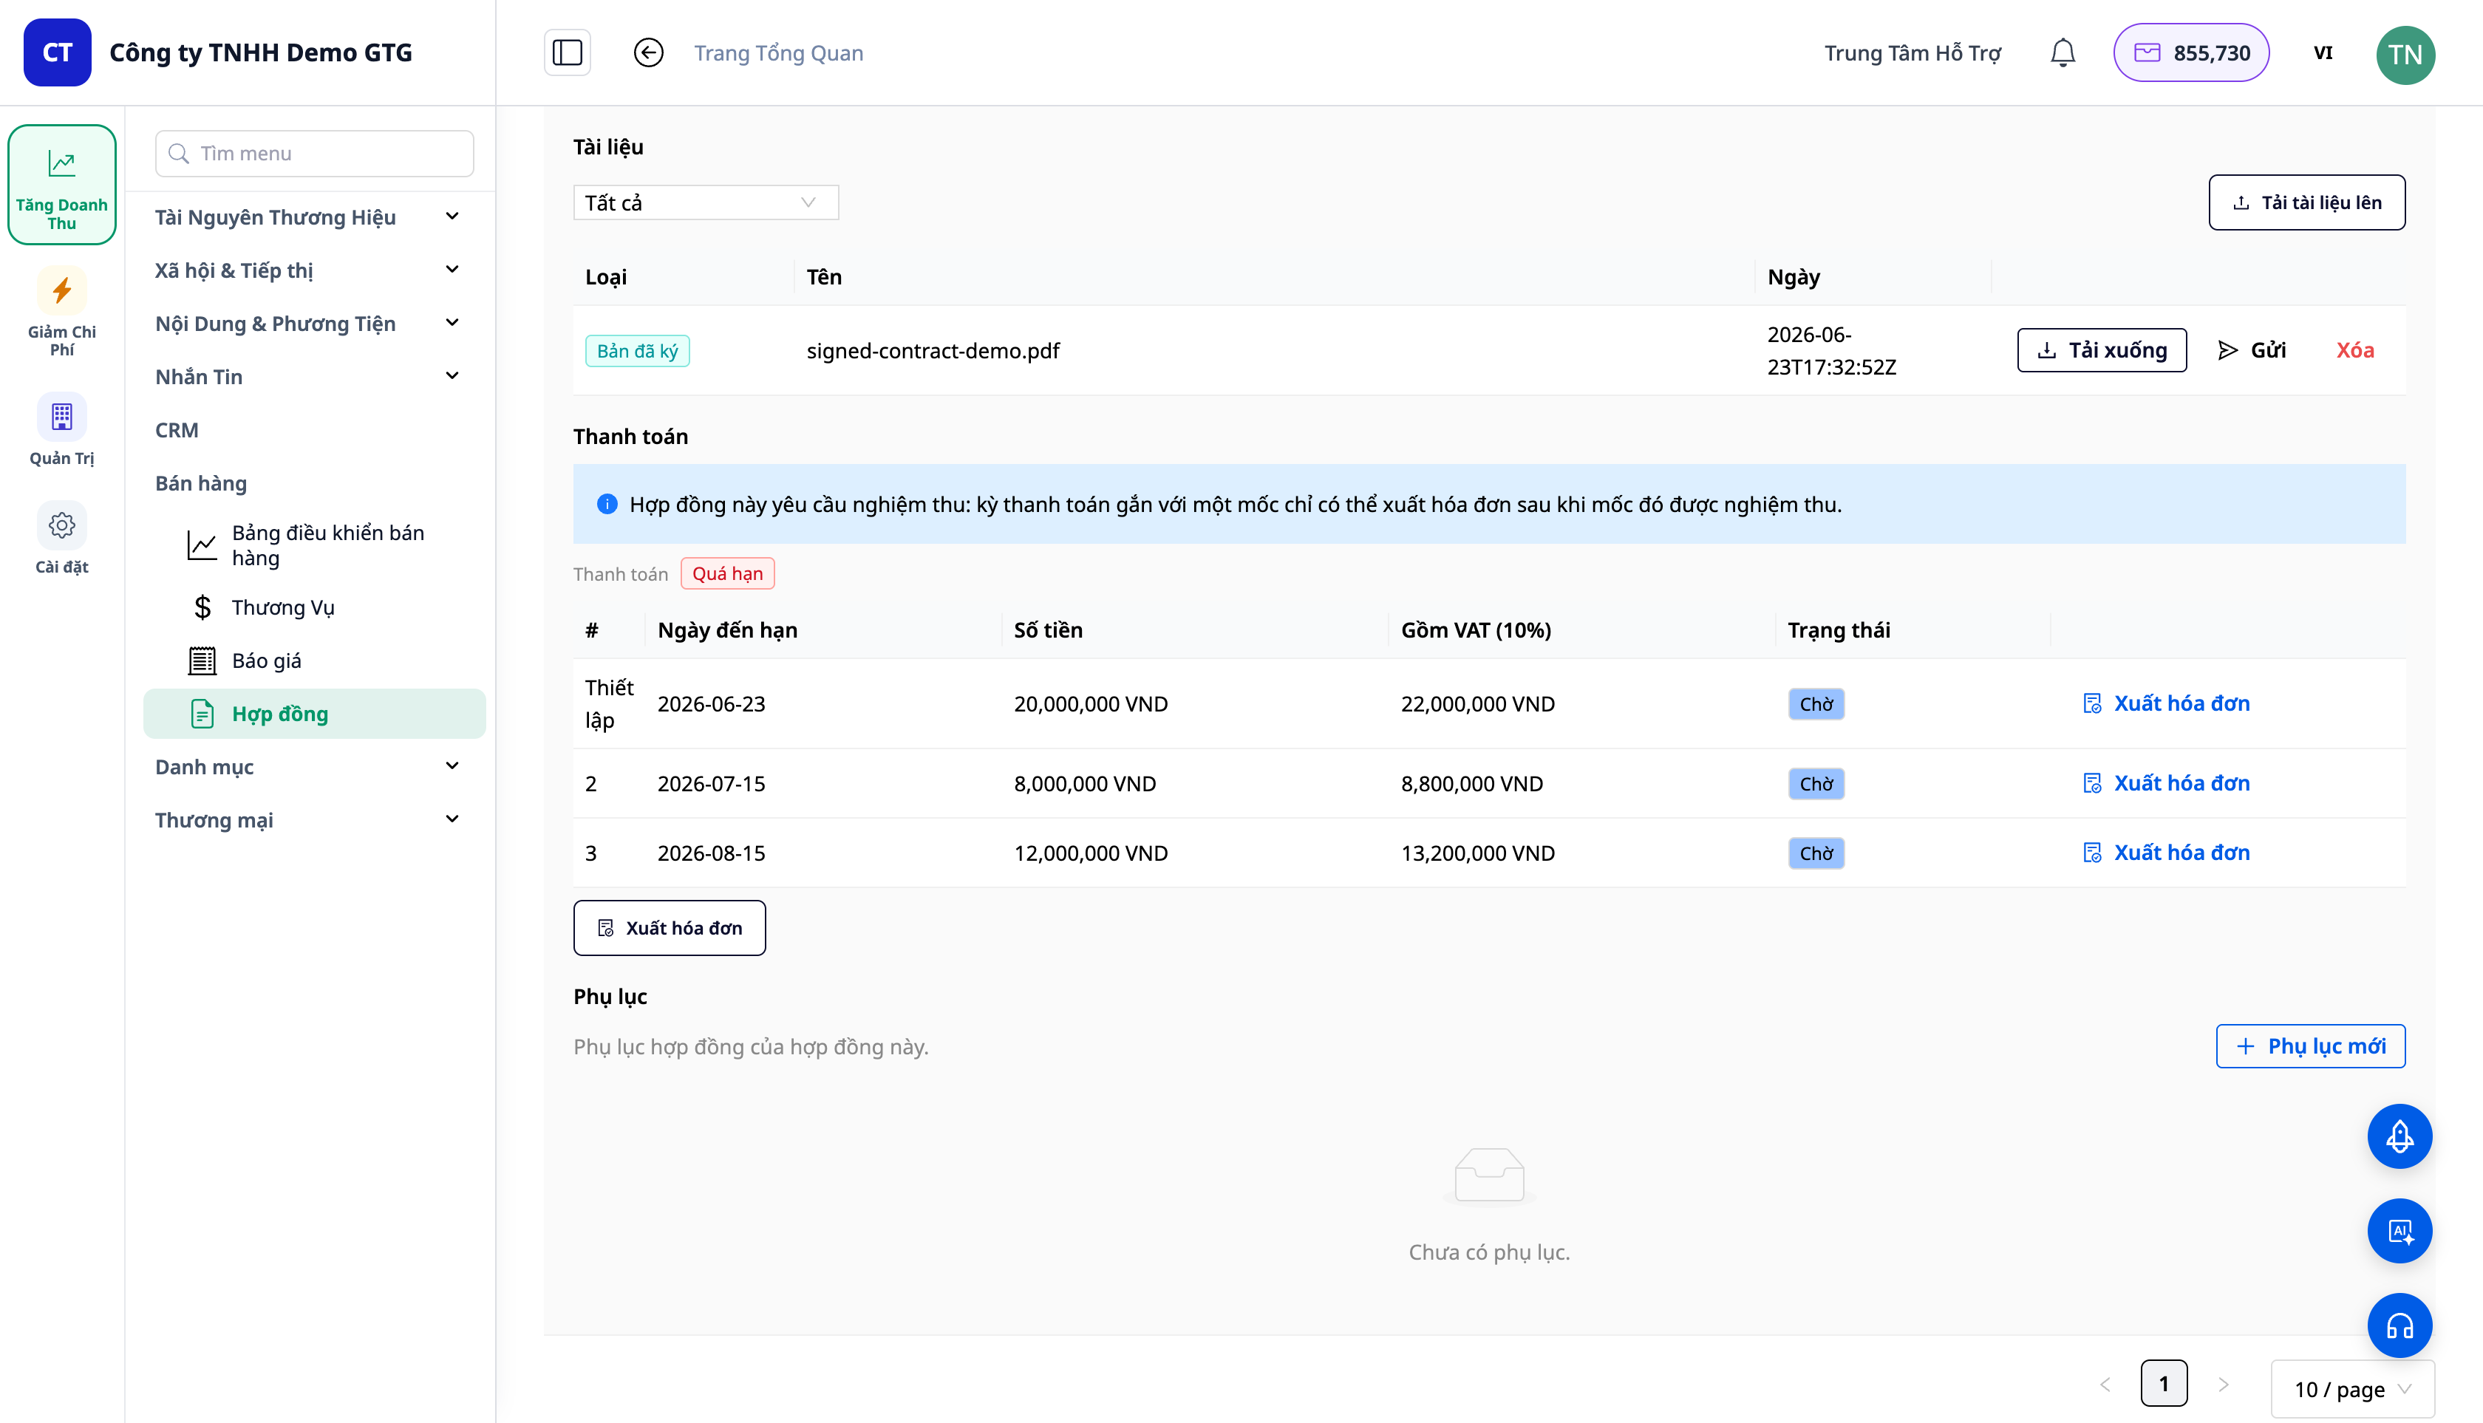The height and width of the screenshot is (1423, 2483).
Task: Click the company name Công ty TNHH Demo GTG
Action: pos(261,52)
